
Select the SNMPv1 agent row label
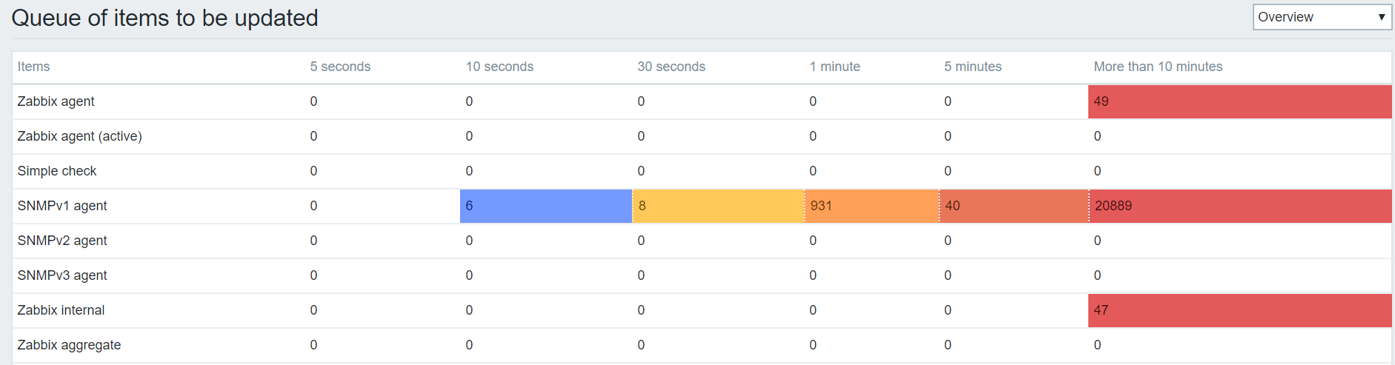click(x=62, y=206)
